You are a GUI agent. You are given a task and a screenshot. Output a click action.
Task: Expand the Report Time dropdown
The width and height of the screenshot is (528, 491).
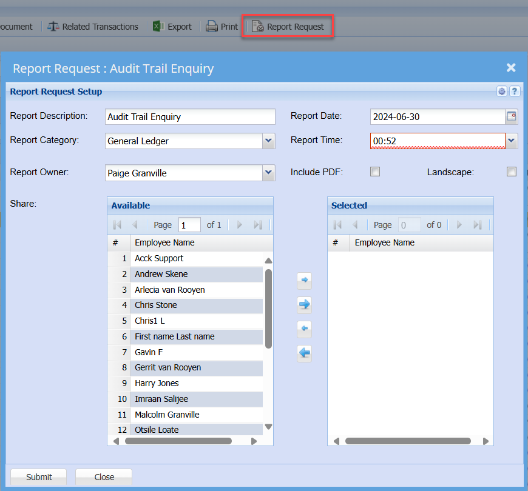pyautogui.click(x=512, y=141)
